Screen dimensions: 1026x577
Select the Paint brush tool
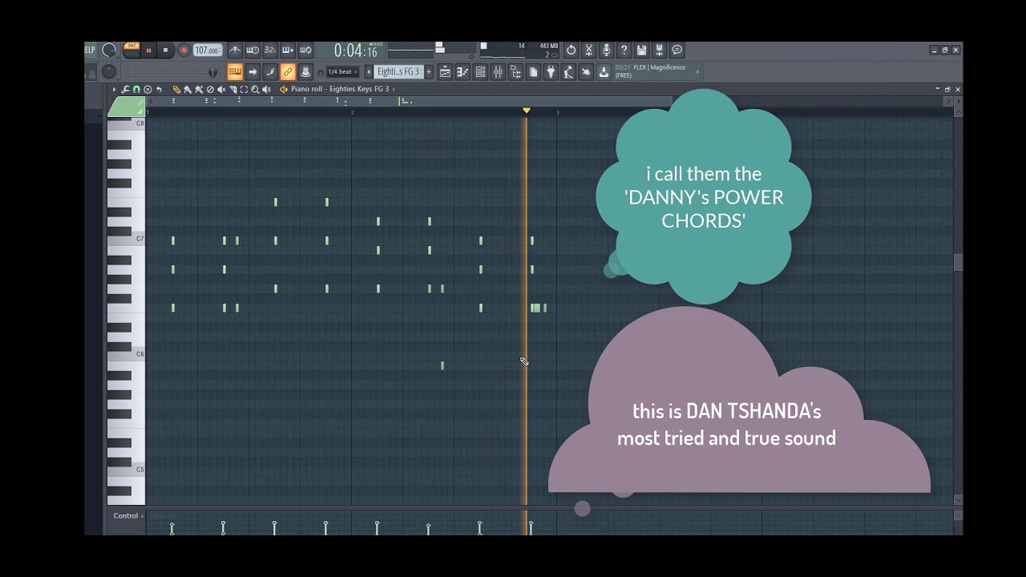pos(188,89)
